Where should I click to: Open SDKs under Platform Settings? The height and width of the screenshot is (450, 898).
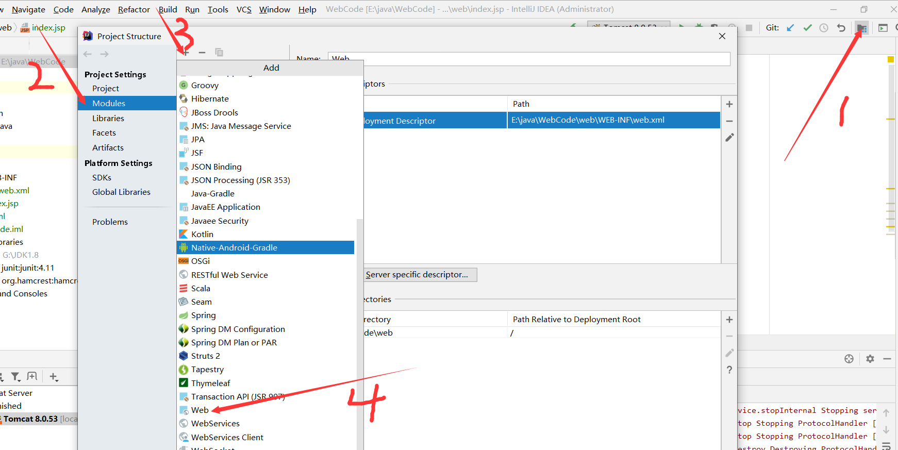(x=102, y=177)
